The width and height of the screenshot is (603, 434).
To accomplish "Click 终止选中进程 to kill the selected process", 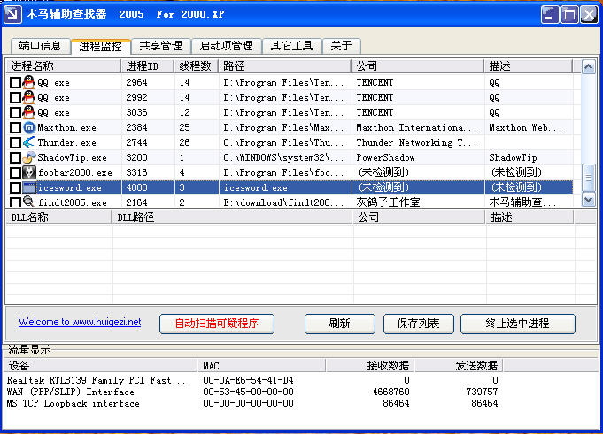I will pyautogui.click(x=518, y=324).
